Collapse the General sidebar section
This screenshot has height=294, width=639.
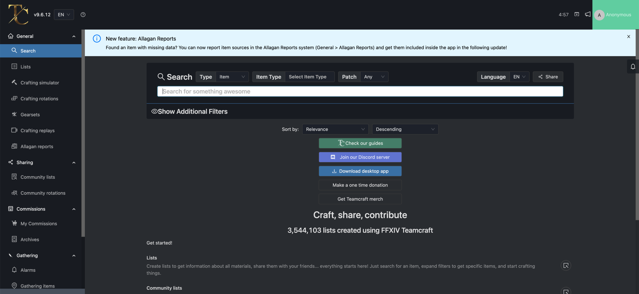(74, 36)
